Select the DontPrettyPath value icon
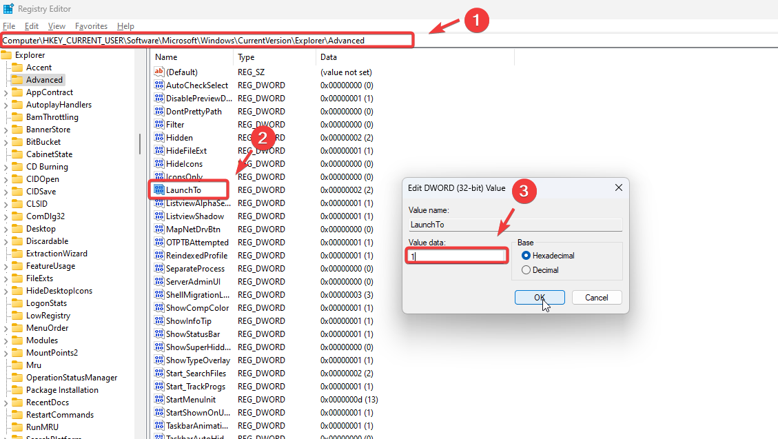This screenshot has width=778, height=439. coord(158,111)
